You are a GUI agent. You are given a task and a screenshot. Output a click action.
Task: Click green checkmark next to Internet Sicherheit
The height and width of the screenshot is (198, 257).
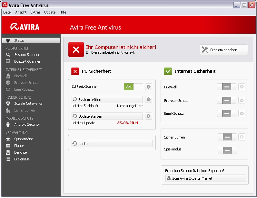[x=168, y=71]
